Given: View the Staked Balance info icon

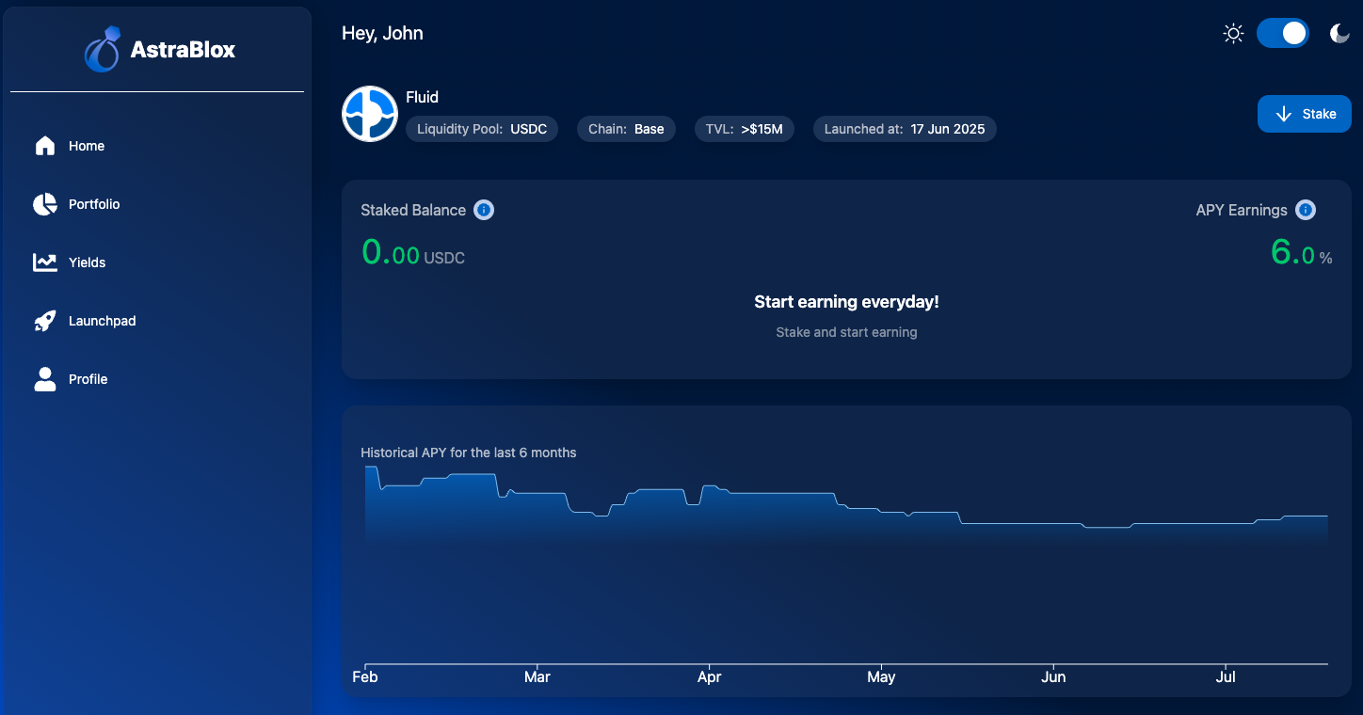Looking at the screenshot, I should click(x=484, y=210).
